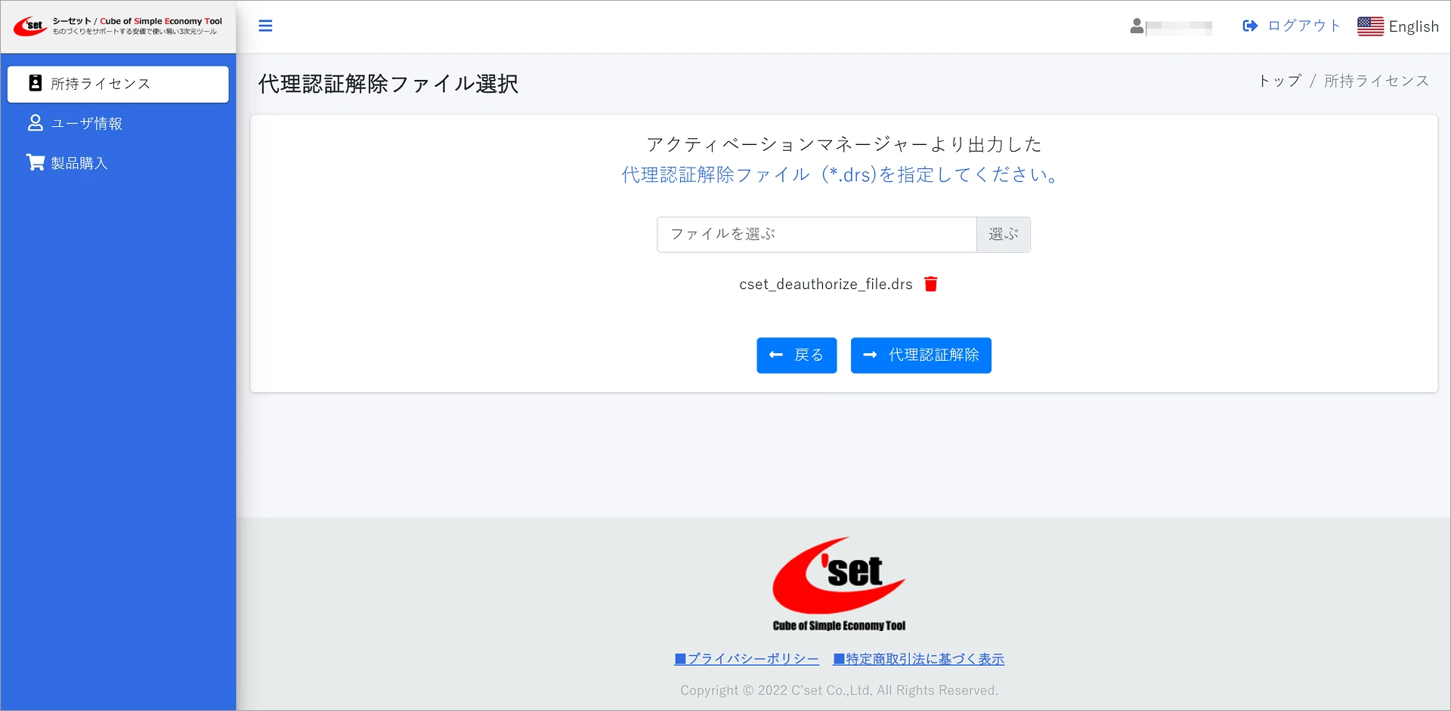The width and height of the screenshot is (1451, 711).
Task: Delete cset_deauthorize_file.drs with the red trash icon
Action: click(931, 284)
